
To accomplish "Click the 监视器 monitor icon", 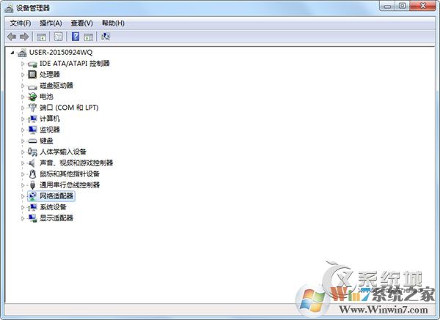I will 32,130.
